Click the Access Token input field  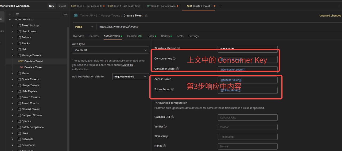pyautogui.click(x=248, y=80)
